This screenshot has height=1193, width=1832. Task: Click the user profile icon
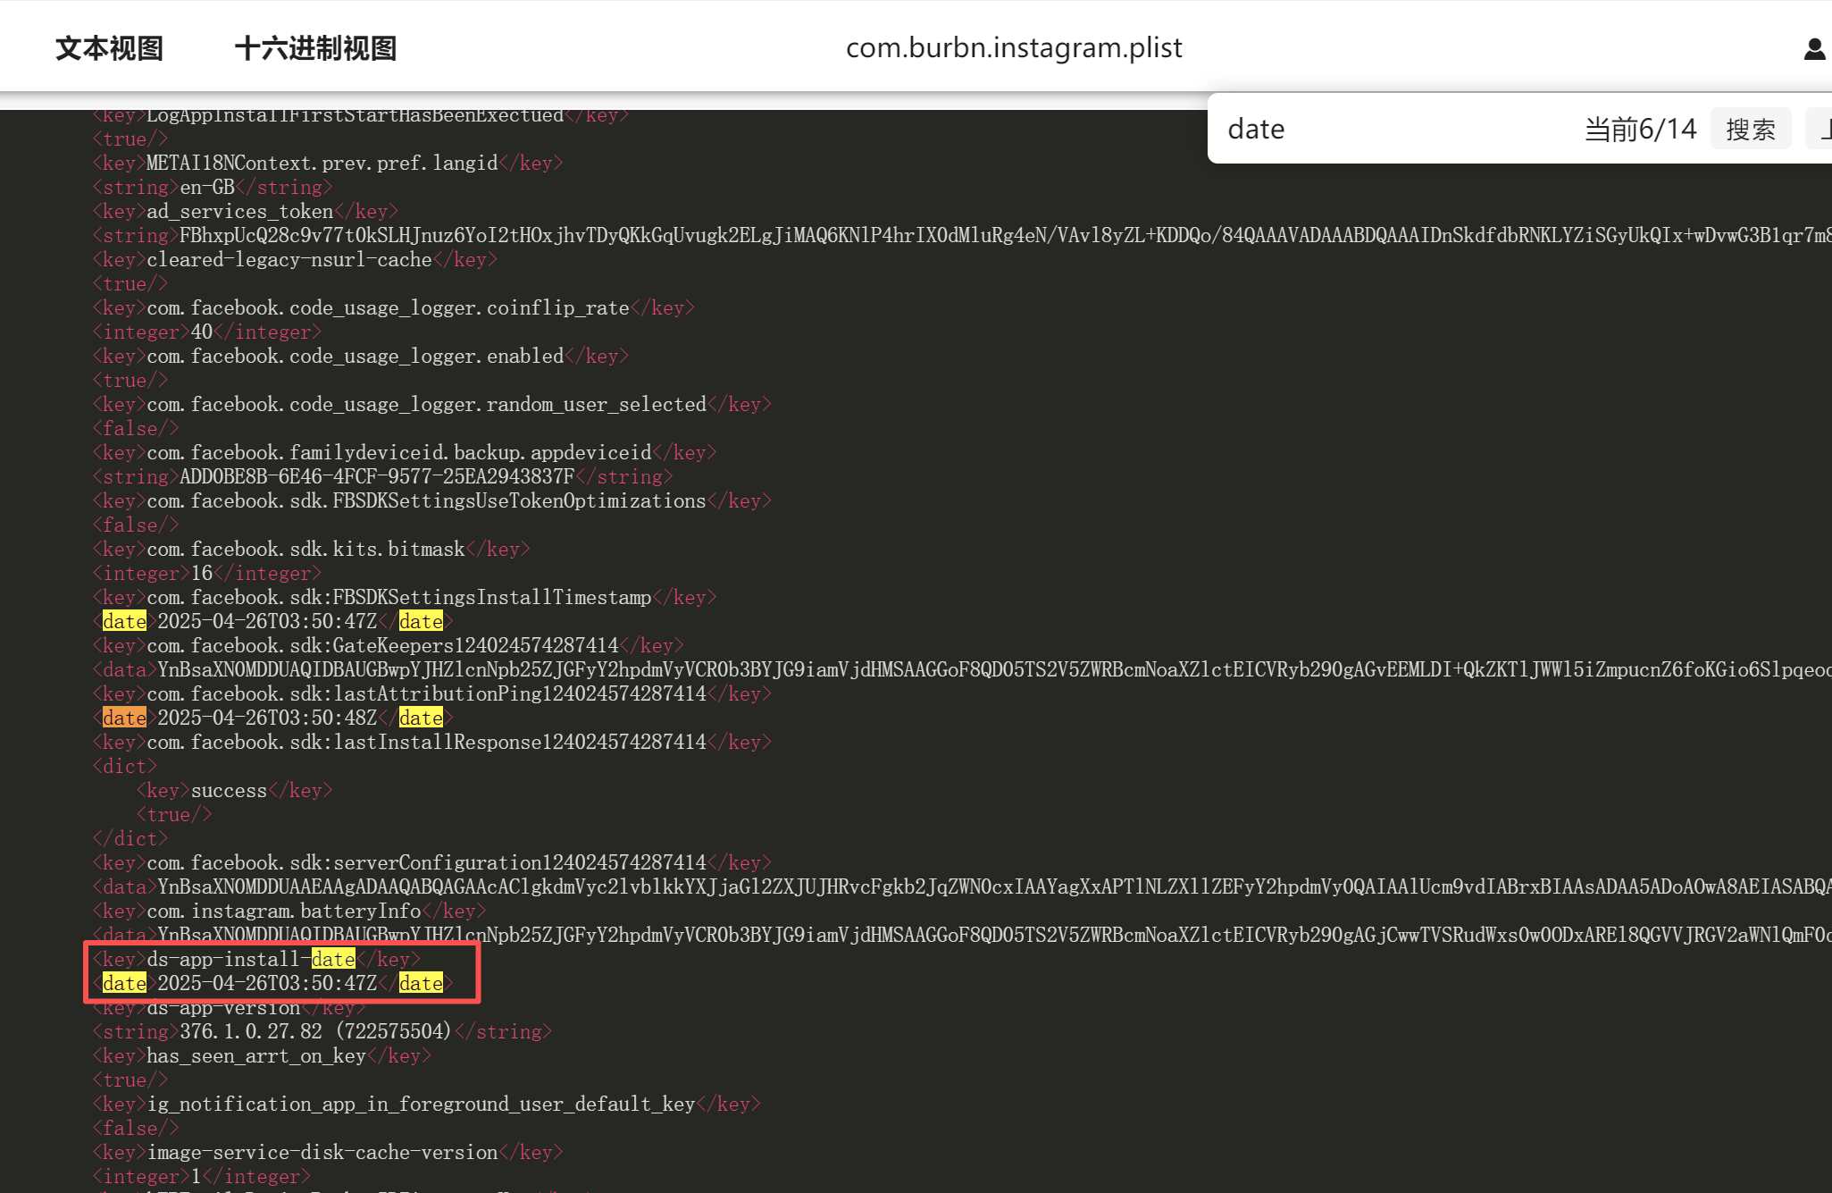click(1814, 49)
